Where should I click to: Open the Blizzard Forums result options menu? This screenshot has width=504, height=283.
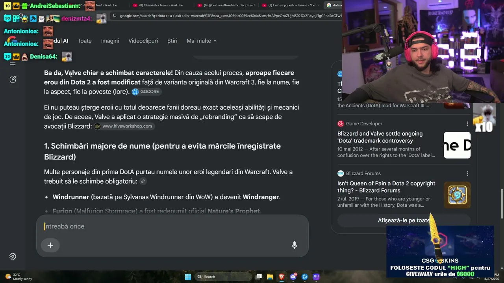[x=467, y=174]
